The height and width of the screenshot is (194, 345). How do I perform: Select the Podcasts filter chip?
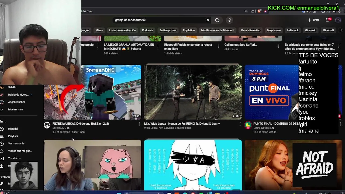point(147,30)
